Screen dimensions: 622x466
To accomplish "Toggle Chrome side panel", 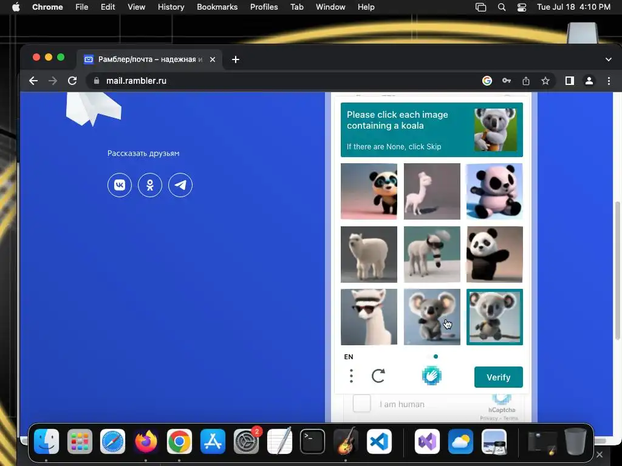I will (x=570, y=81).
